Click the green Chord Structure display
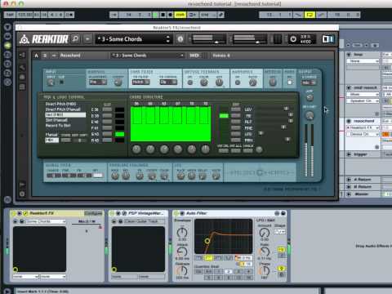The width and height of the screenshot is (392, 294). (x=171, y=124)
